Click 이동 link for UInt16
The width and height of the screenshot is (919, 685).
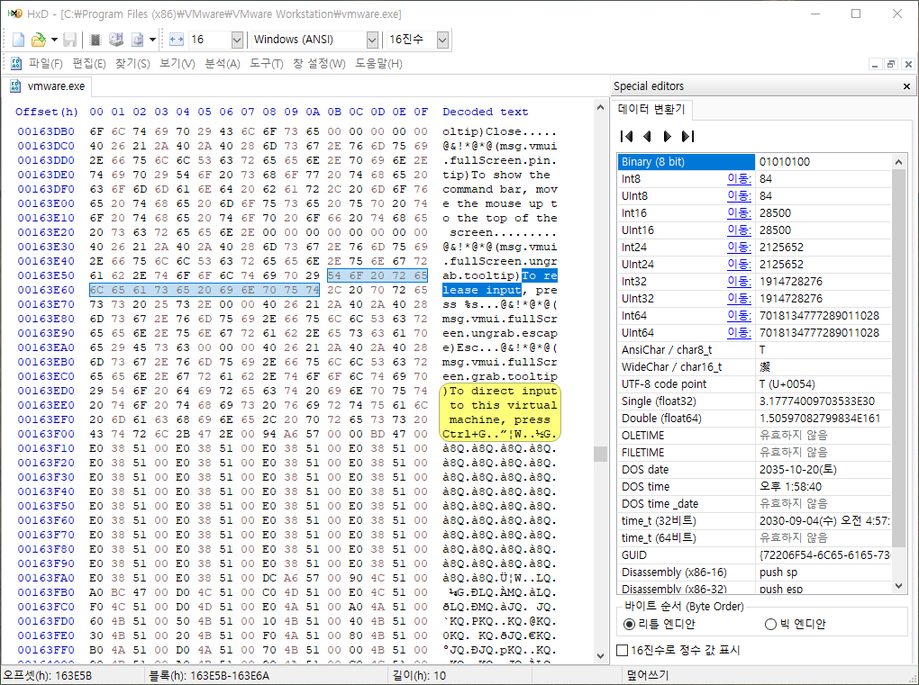(x=739, y=230)
